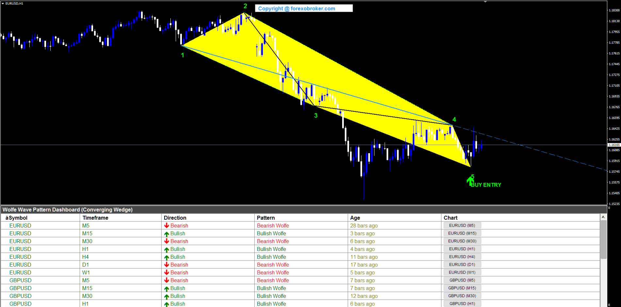Click green Bullish arrow in EURUSD H4 row
Viewport: 621px width, 307px height.
tap(167, 257)
